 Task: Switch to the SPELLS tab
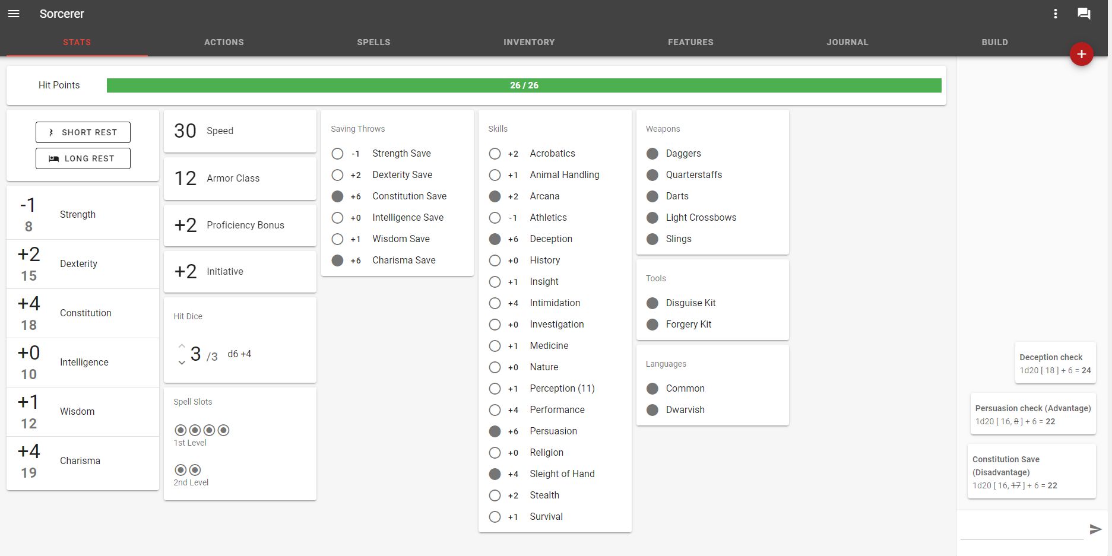pos(373,42)
